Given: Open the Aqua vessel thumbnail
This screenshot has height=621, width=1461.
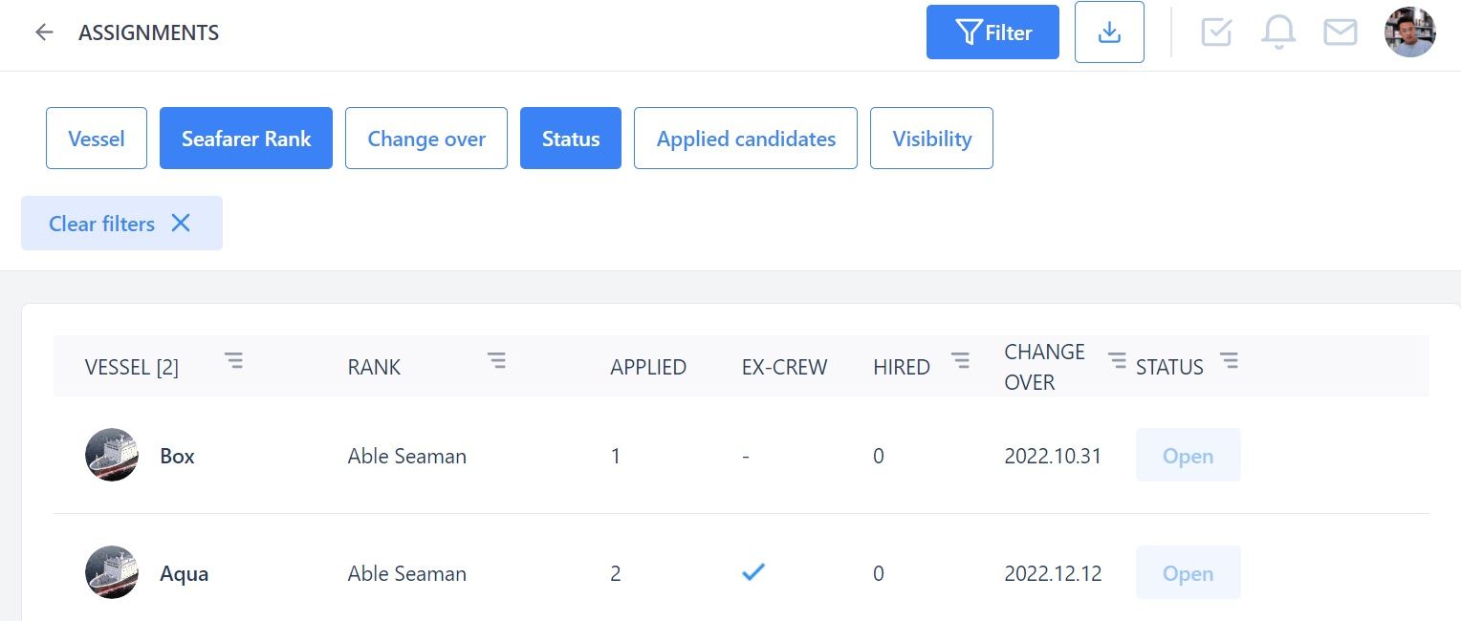Looking at the screenshot, I should (x=112, y=572).
